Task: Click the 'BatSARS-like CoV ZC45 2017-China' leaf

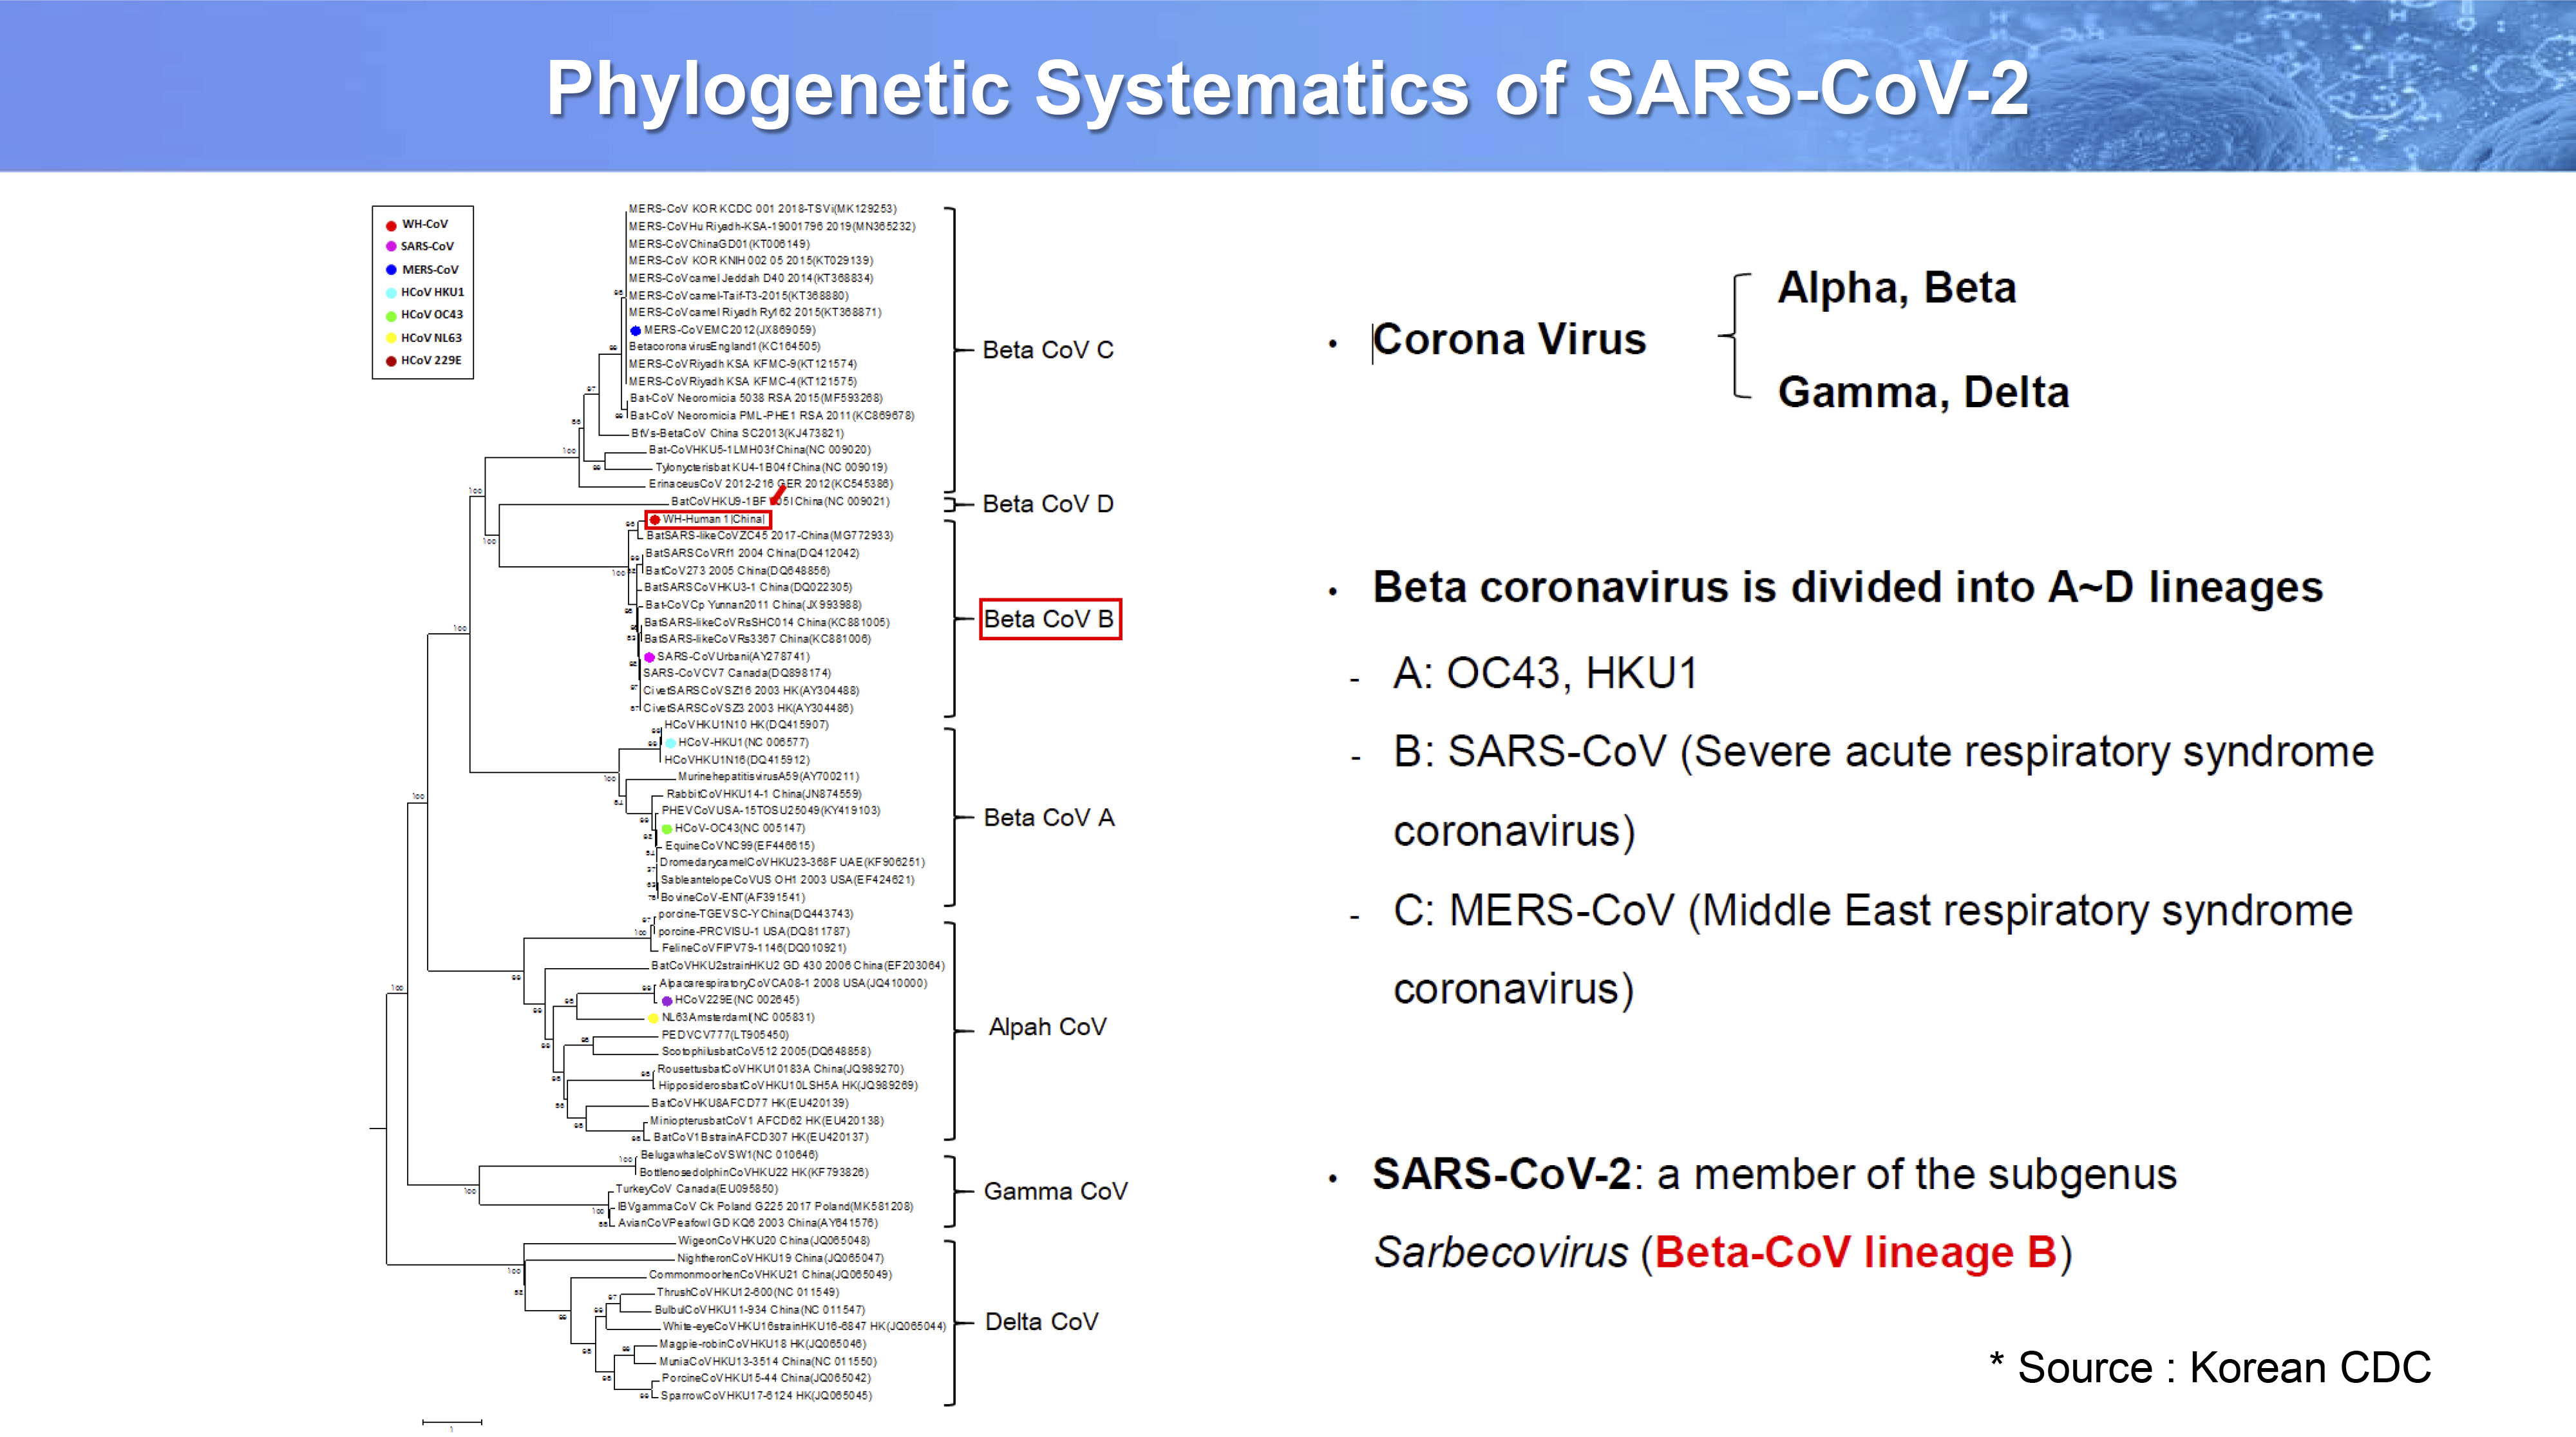Action: (769, 536)
